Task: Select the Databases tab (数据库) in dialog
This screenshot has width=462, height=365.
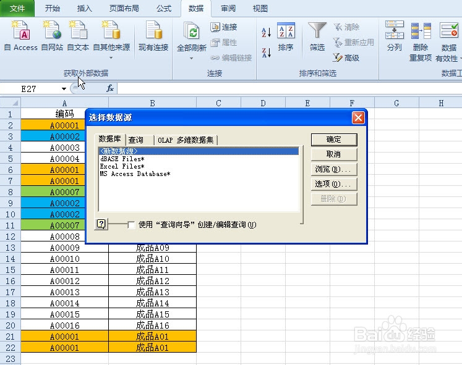Action: coord(109,139)
